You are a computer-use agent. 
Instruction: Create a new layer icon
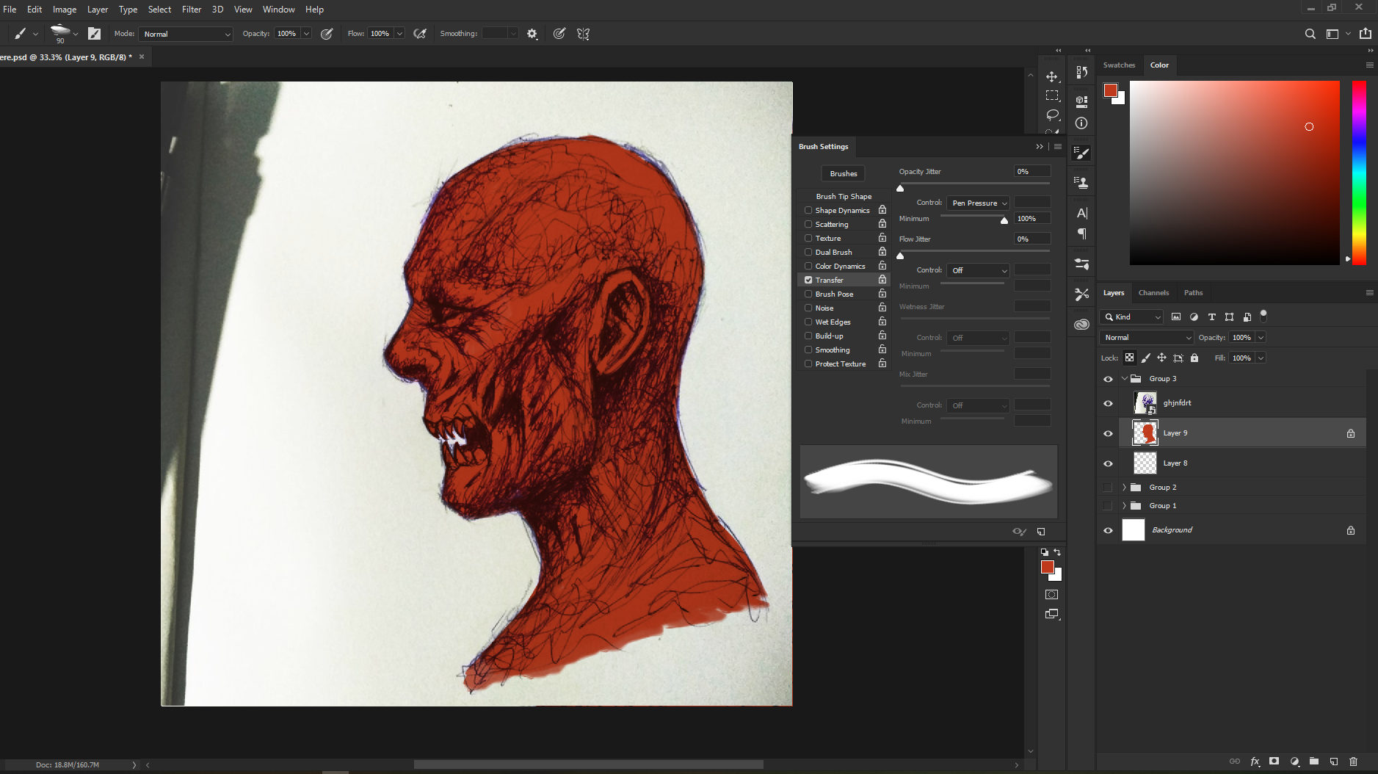[1333, 762]
